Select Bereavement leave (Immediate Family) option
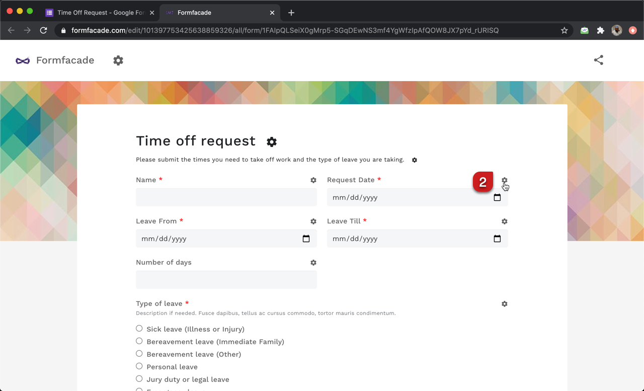Viewport: 644px width, 391px height. click(x=139, y=341)
